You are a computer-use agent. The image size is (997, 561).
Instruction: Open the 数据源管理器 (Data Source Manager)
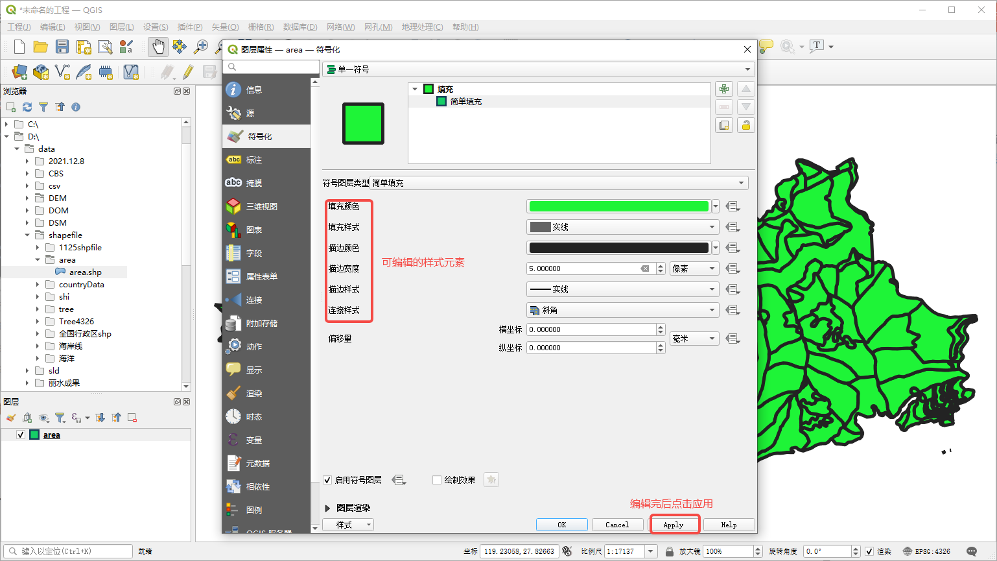19,71
